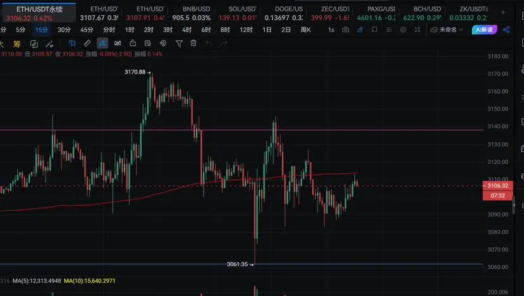Open the 筹 chip distribution tool
This screenshot has width=524, height=296.
16,44
